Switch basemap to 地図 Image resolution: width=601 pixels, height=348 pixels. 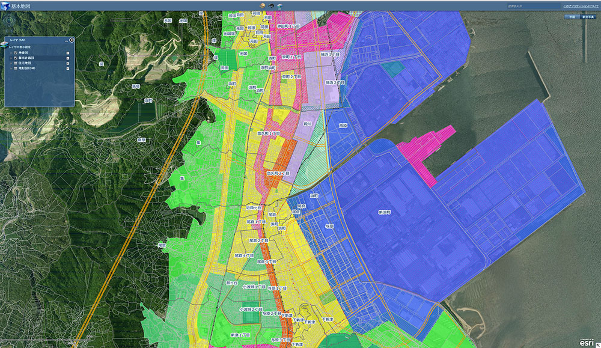572,17
